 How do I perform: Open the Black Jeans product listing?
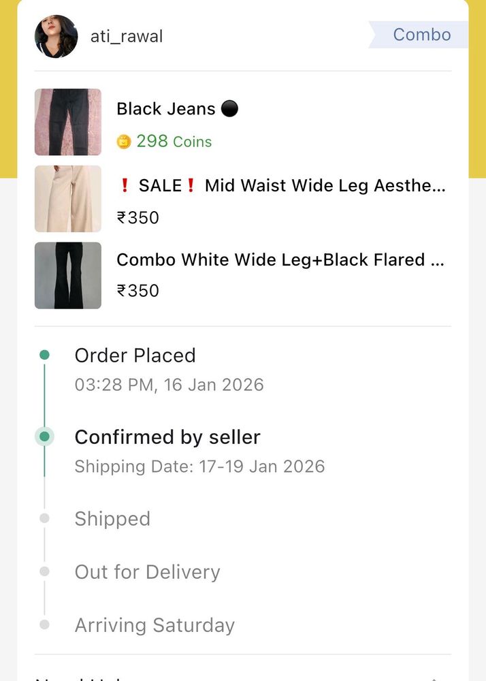pos(67,123)
